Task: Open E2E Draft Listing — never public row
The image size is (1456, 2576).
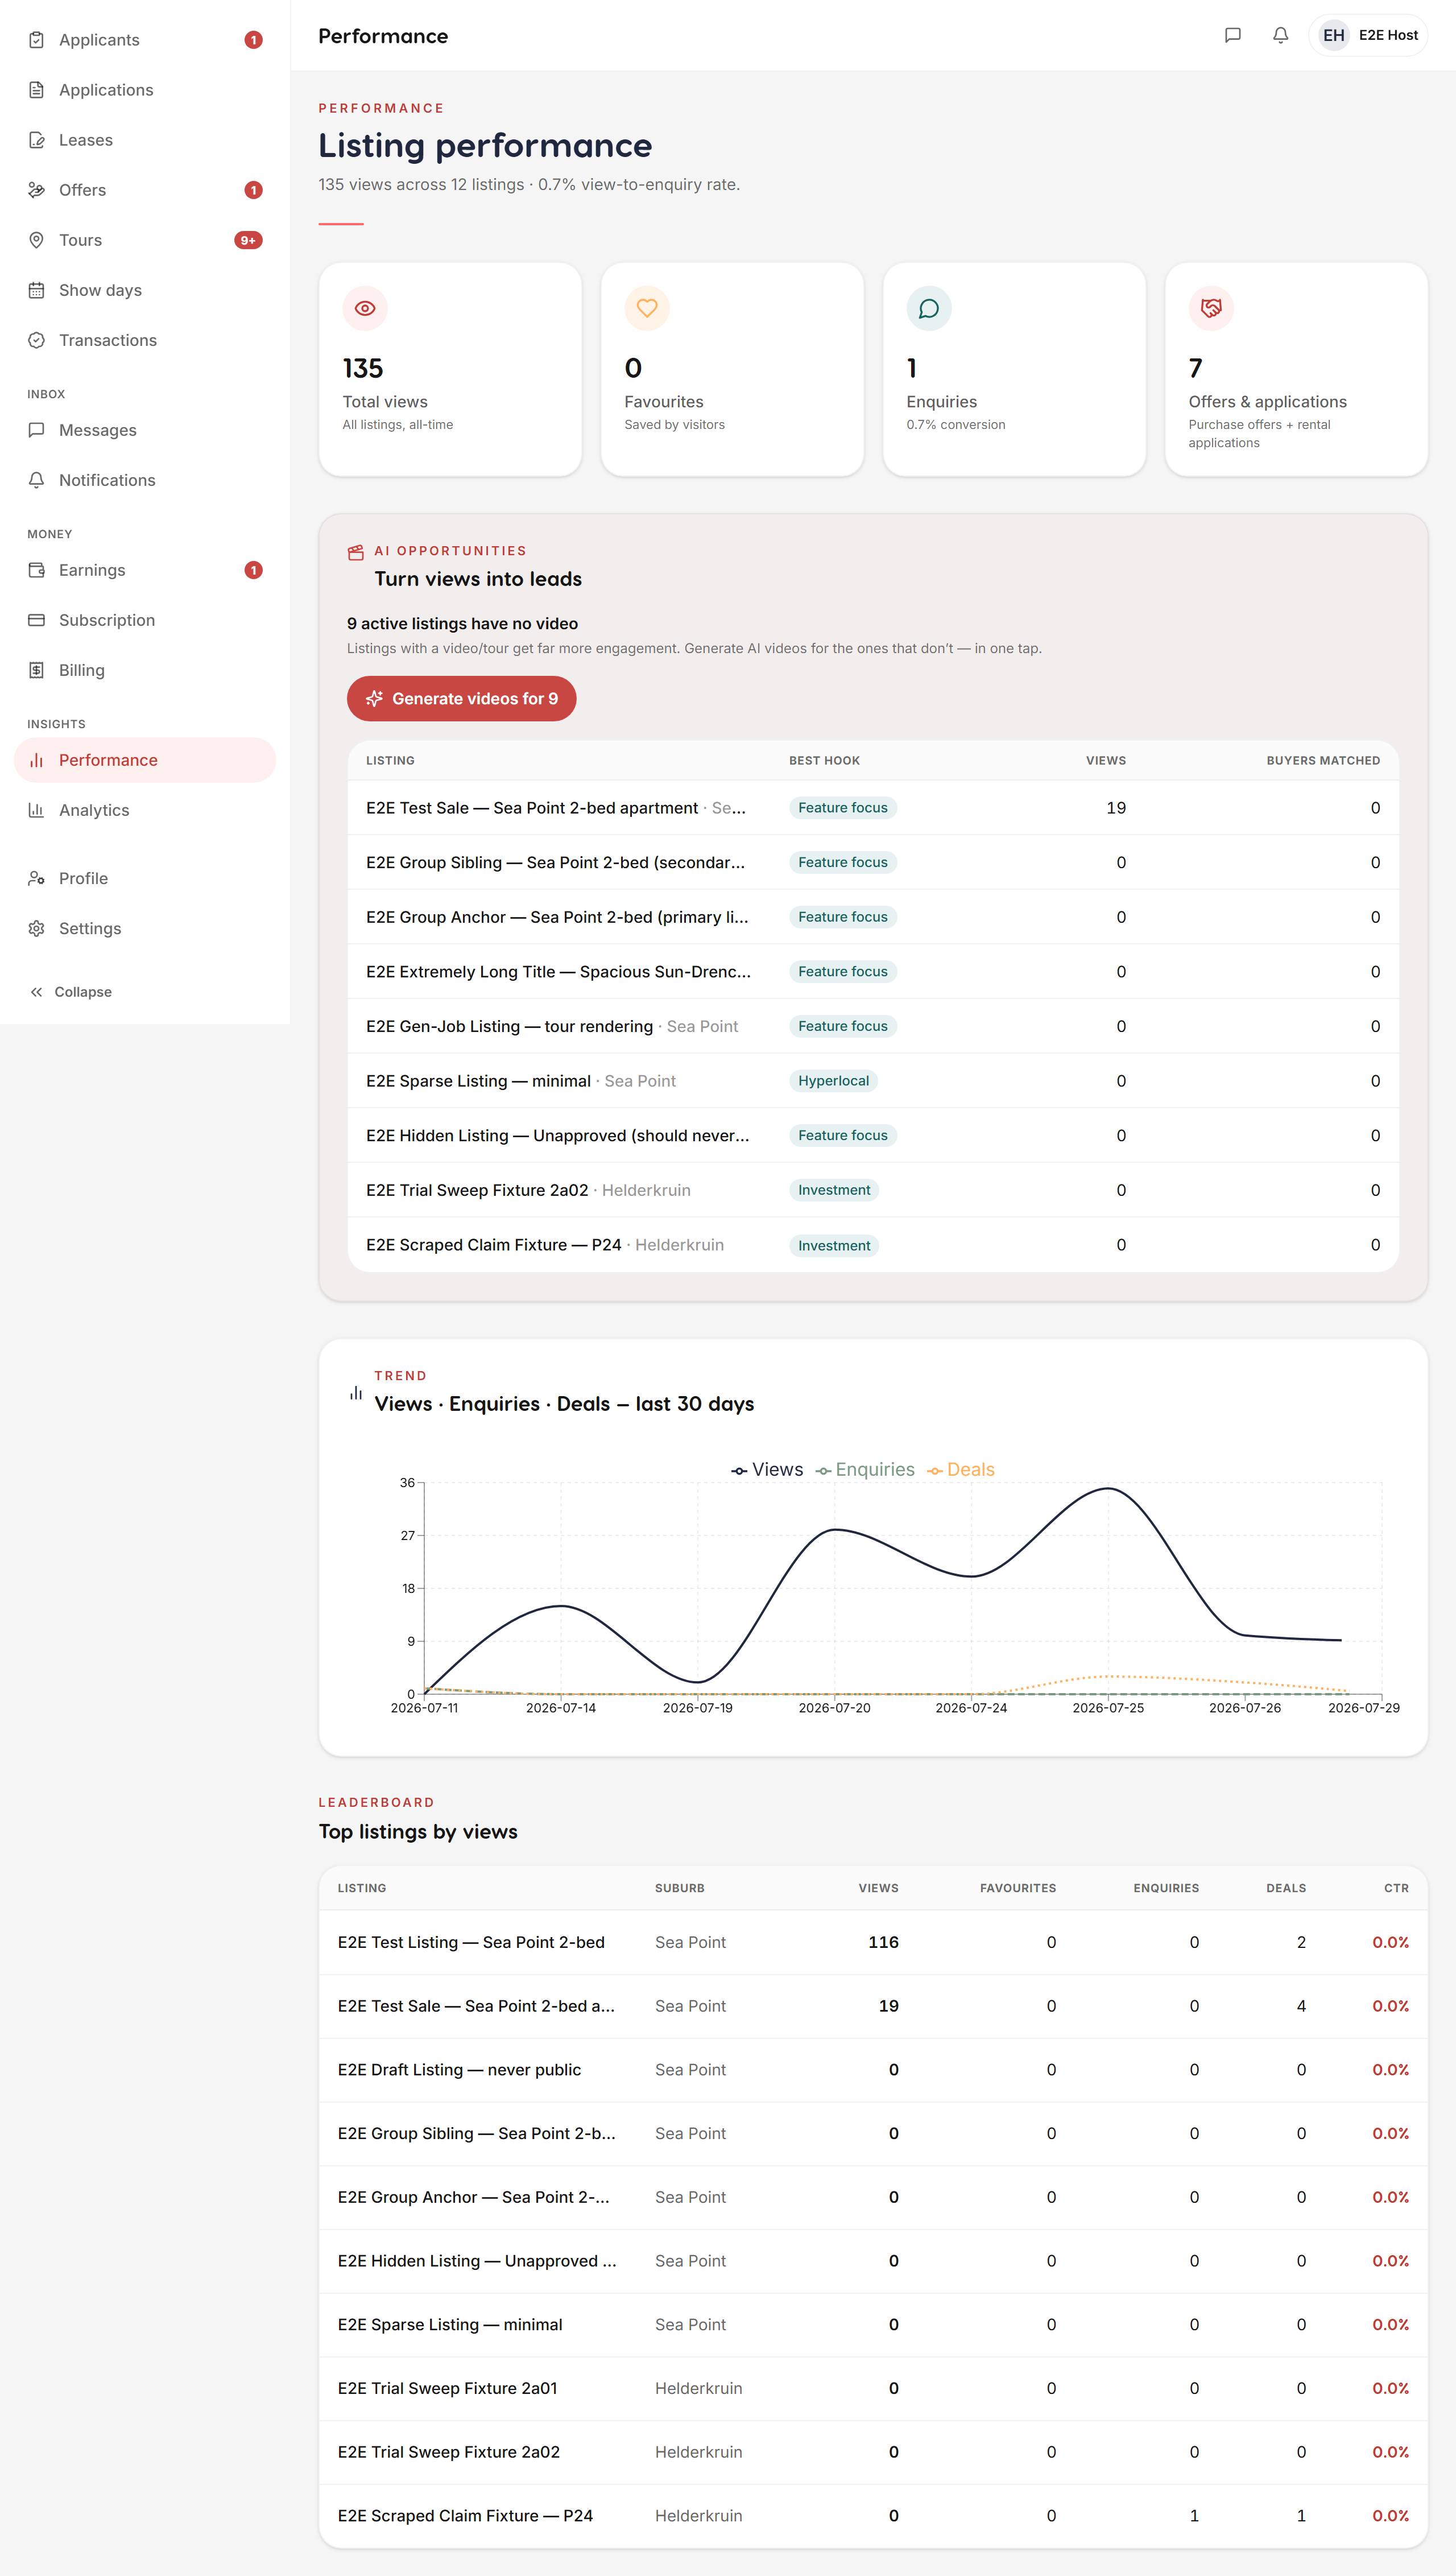Action: click(x=873, y=2070)
